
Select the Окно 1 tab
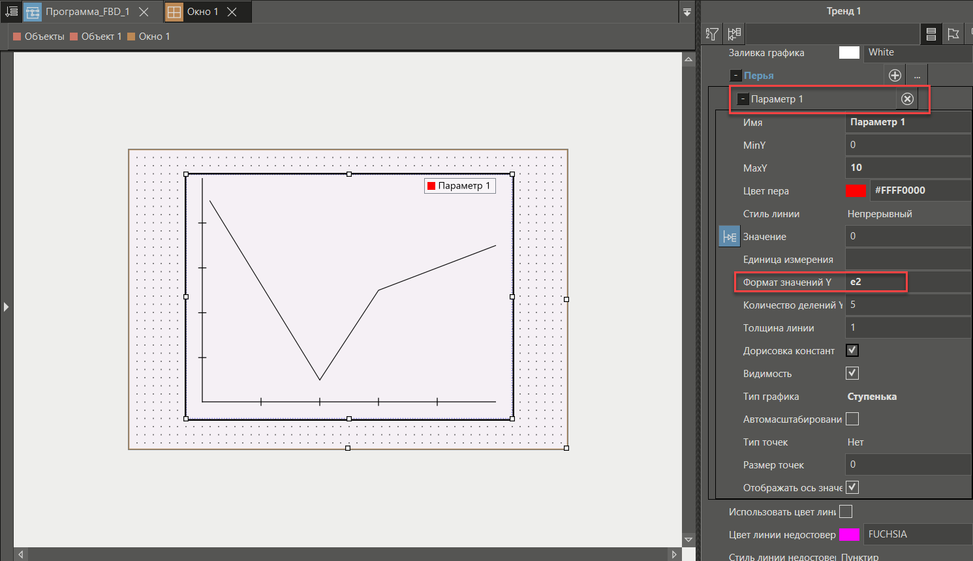(x=202, y=12)
